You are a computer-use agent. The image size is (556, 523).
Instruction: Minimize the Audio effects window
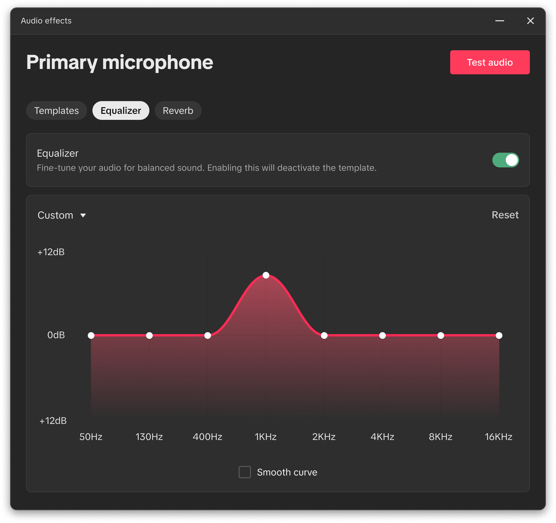500,21
